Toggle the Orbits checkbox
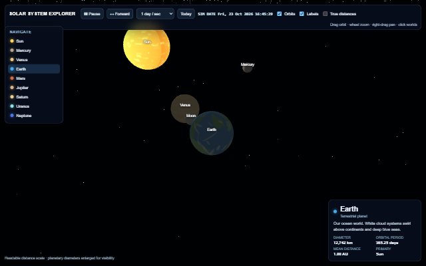Viewport: 426px width, 266px height. click(x=280, y=14)
